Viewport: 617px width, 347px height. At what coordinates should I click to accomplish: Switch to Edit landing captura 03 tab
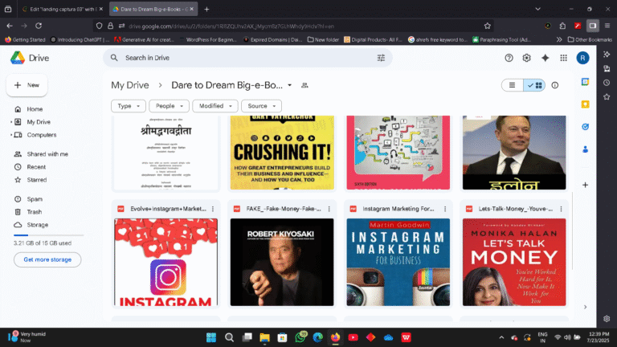[x=63, y=9]
